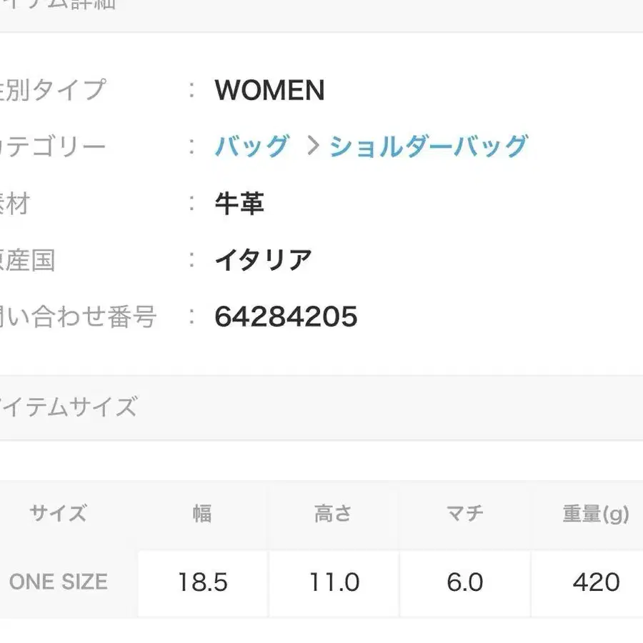This screenshot has height=643, width=643.
Task: Click the サイズ column header
Action: tap(59, 513)
